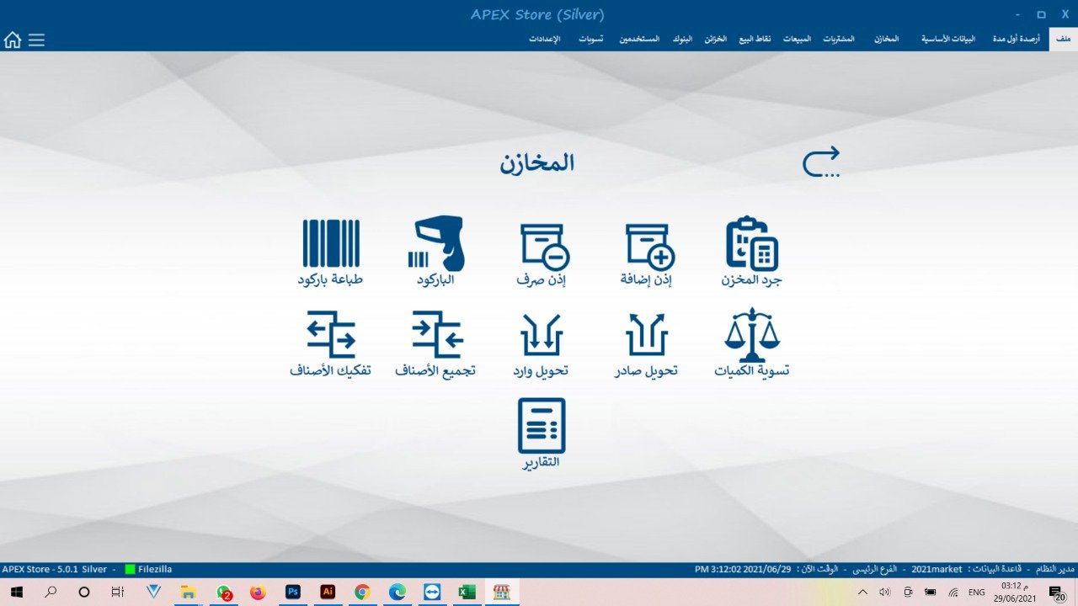
Task: Click the curved back arrow icon
Action: pyautogui.click(x=821, y=162)
